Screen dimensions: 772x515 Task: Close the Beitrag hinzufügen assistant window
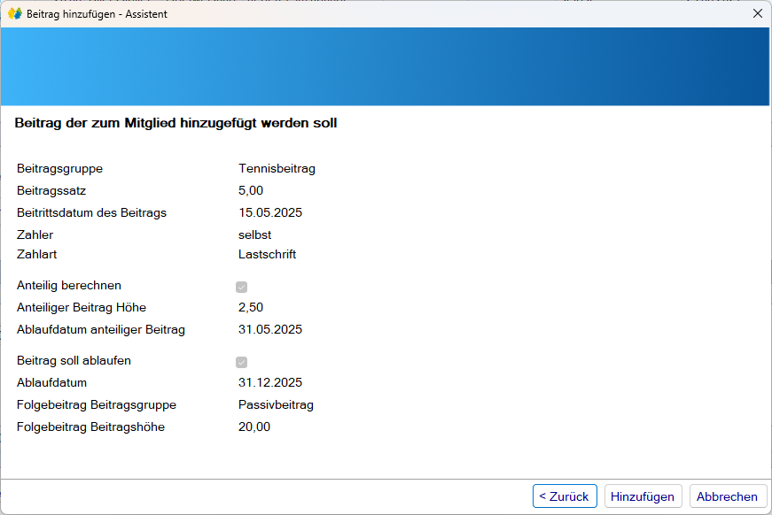tap(757, 13)
